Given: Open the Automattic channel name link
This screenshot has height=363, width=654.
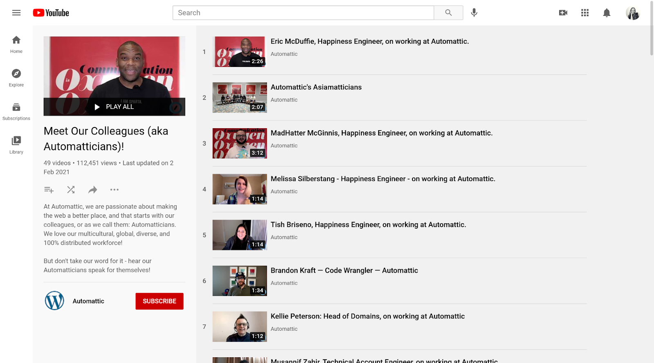Looking at the screenshot, I should pyautogui.click(x=88, y=301).
